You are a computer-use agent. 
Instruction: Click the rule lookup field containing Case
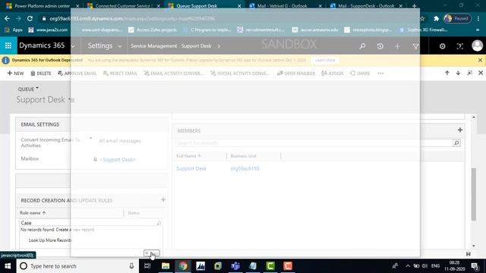[x=87, y=223]
